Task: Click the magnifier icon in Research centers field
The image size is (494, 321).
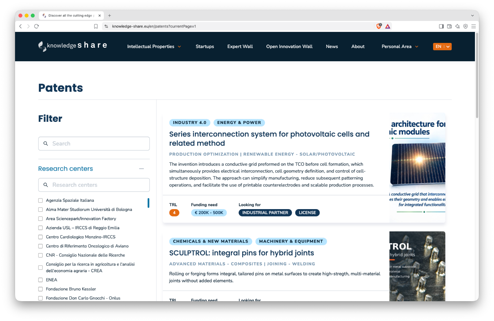Action: click(x=46, y=185)
